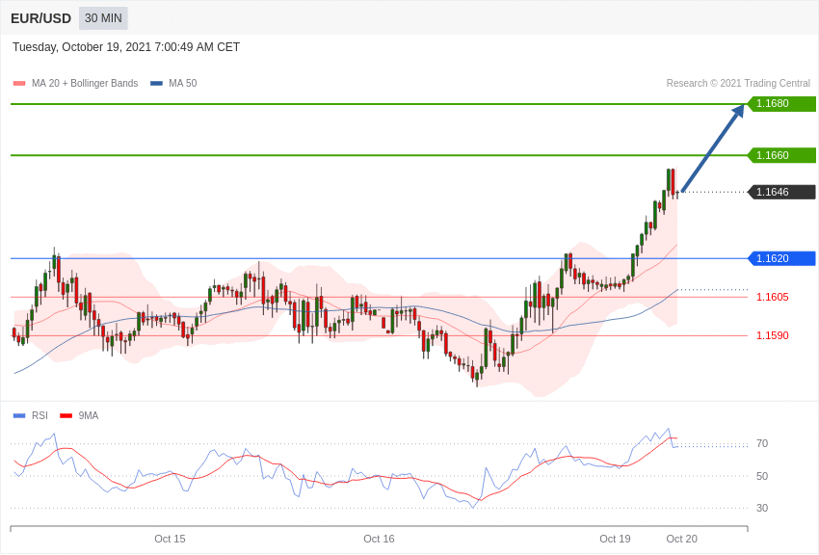
Task: Click the blue upward forecast arrow head
Action: [x=738, y=111]
